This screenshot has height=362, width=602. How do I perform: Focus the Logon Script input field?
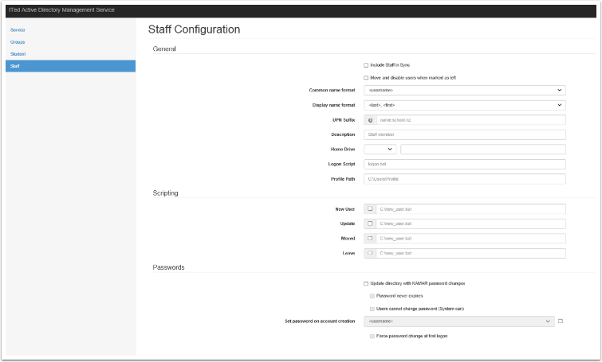point(464,164)
